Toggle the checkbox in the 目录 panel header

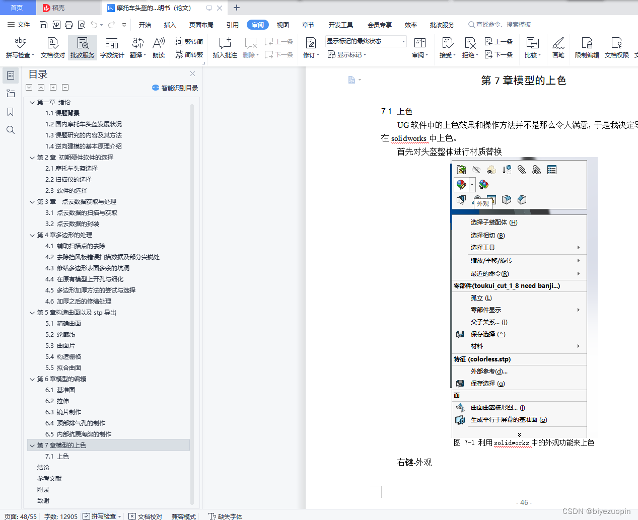tap(29, 87)
